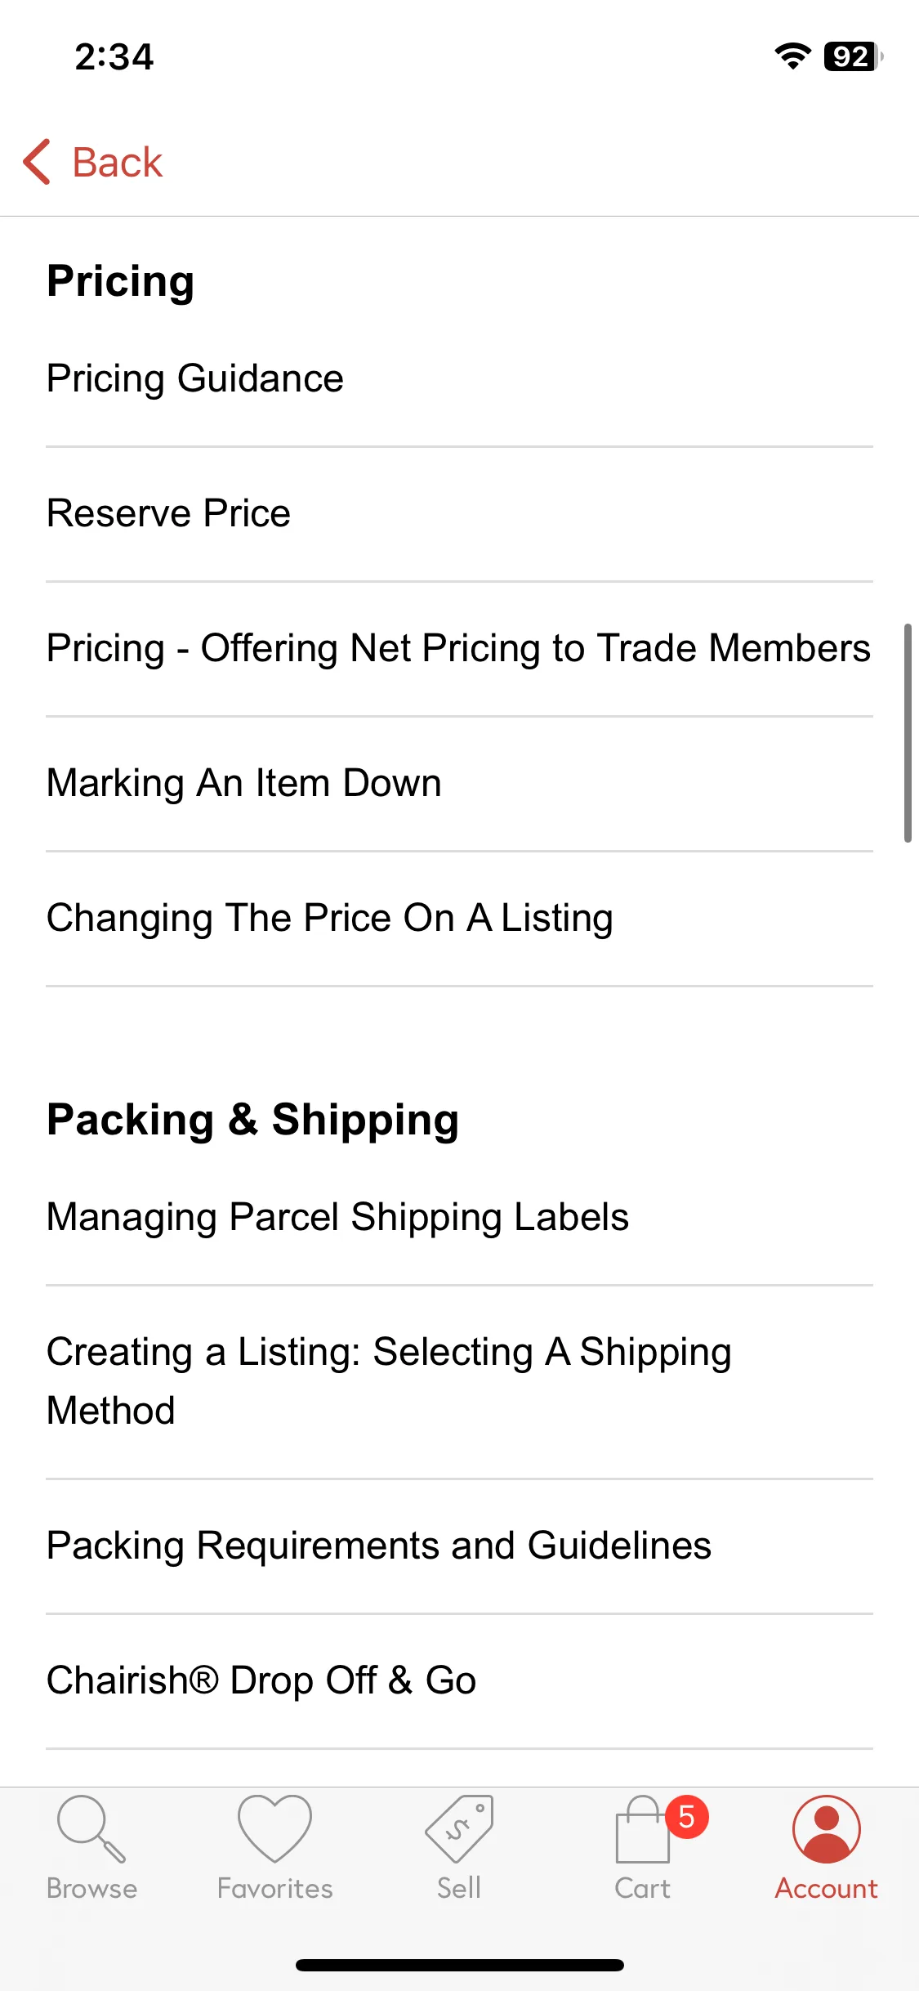Open Reserve Price article
Image resolution: width=919 pixels, height=1991 pixels.
click(x=459, y=513)
